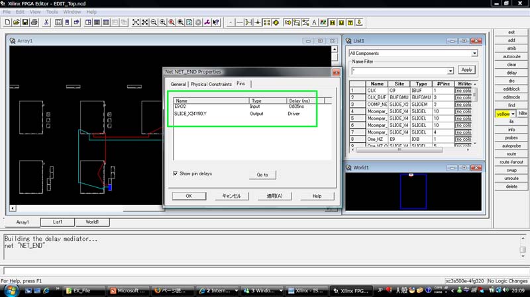Open the Tools menu

52,12
